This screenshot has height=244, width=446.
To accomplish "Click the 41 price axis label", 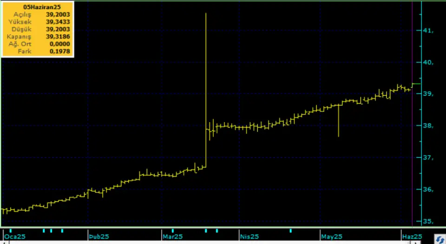I will (428, 30).
